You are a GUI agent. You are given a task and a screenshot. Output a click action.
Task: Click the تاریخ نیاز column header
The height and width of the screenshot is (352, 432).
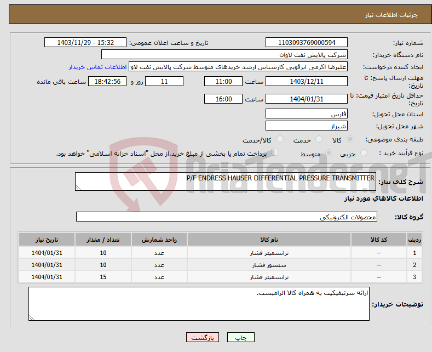tap(47, 240)
